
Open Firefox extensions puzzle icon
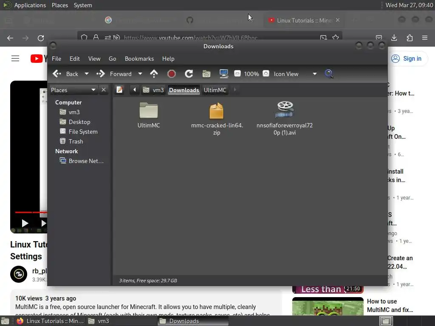tap(410, 38)
